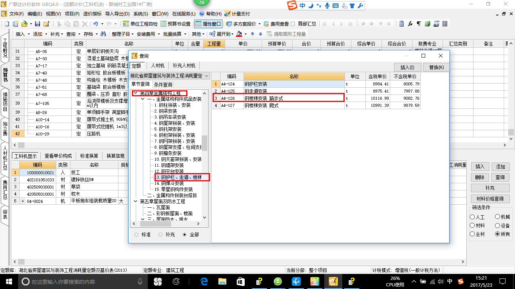Switch to the 条件查询 tab
The height and width of the screenshot is (289, 515).
pos(163,84)
